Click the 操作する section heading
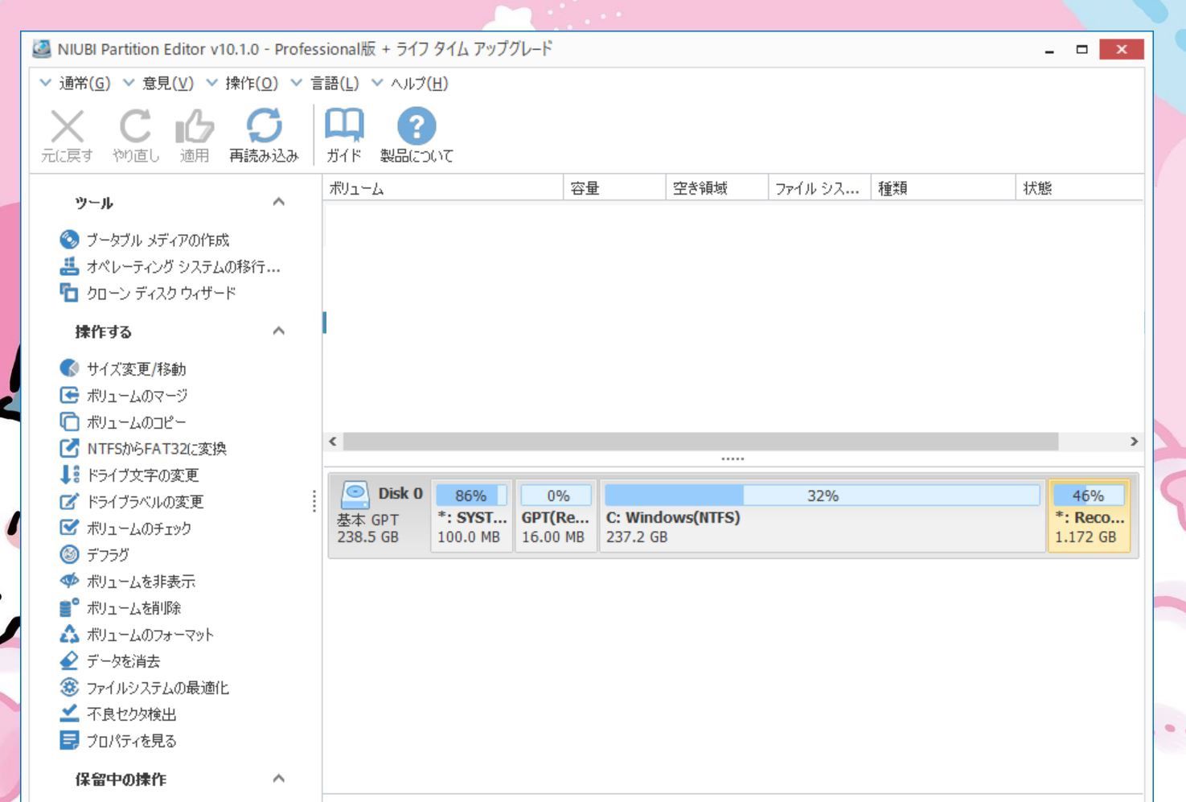Screen dimensions: 1186x802 pyautogui.click(x=103, y=331)
